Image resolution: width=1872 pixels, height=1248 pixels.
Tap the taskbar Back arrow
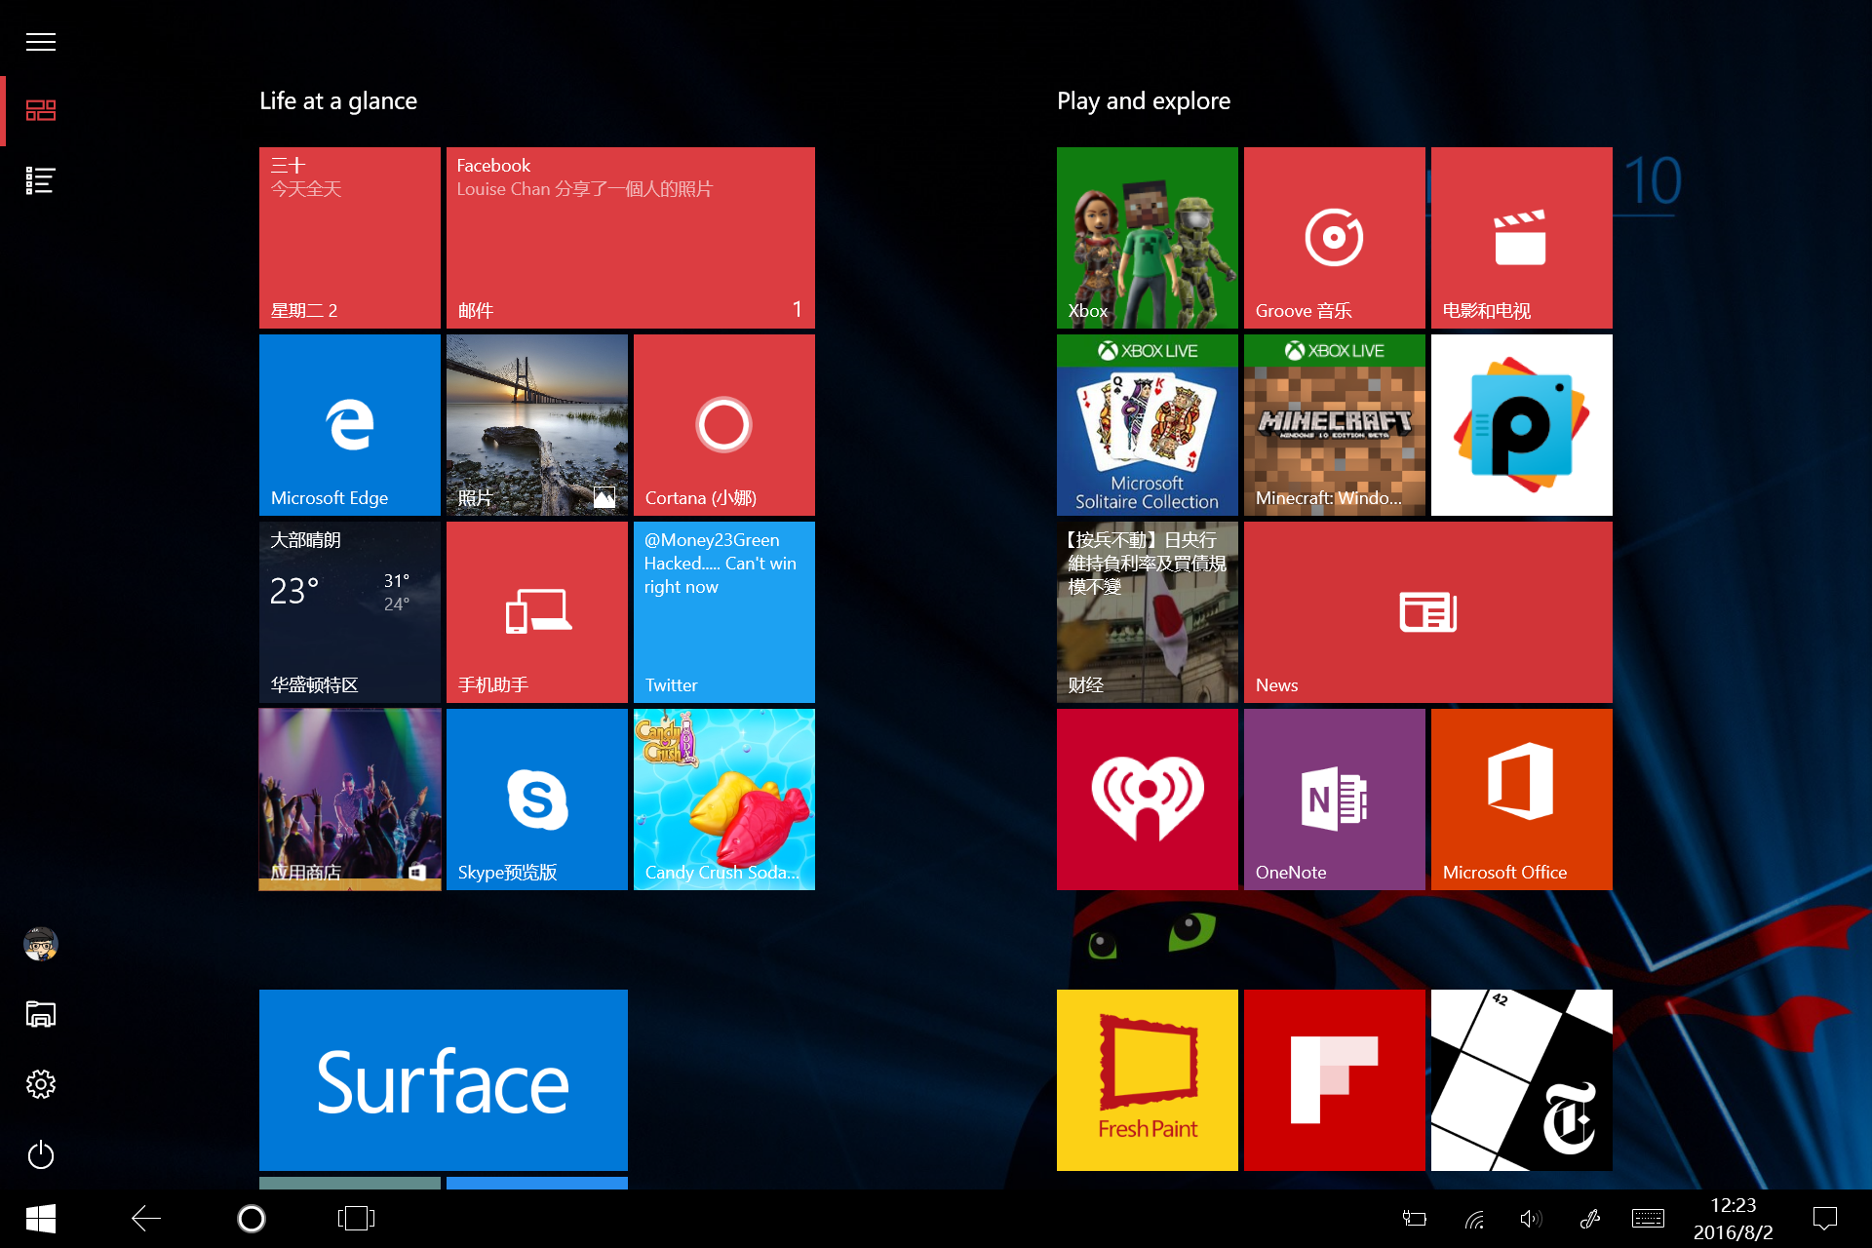pos(146,1219)
